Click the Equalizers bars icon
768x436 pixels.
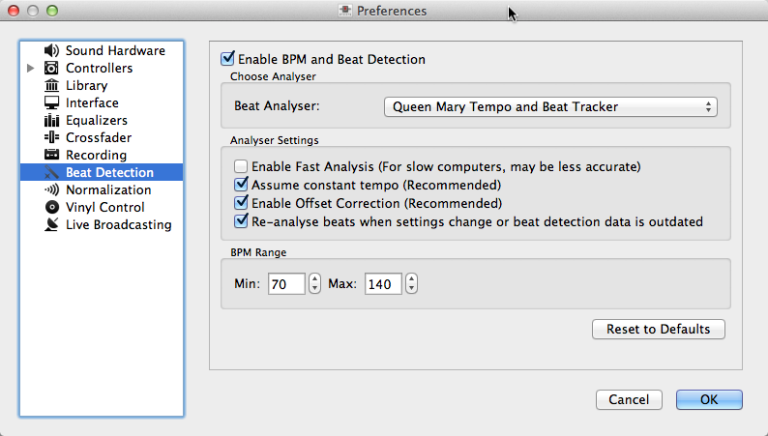pos(51,121)
